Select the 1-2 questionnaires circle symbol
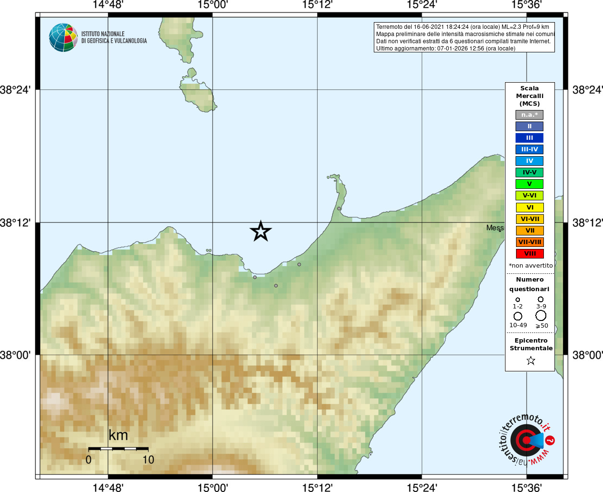 tap(517, 300)
